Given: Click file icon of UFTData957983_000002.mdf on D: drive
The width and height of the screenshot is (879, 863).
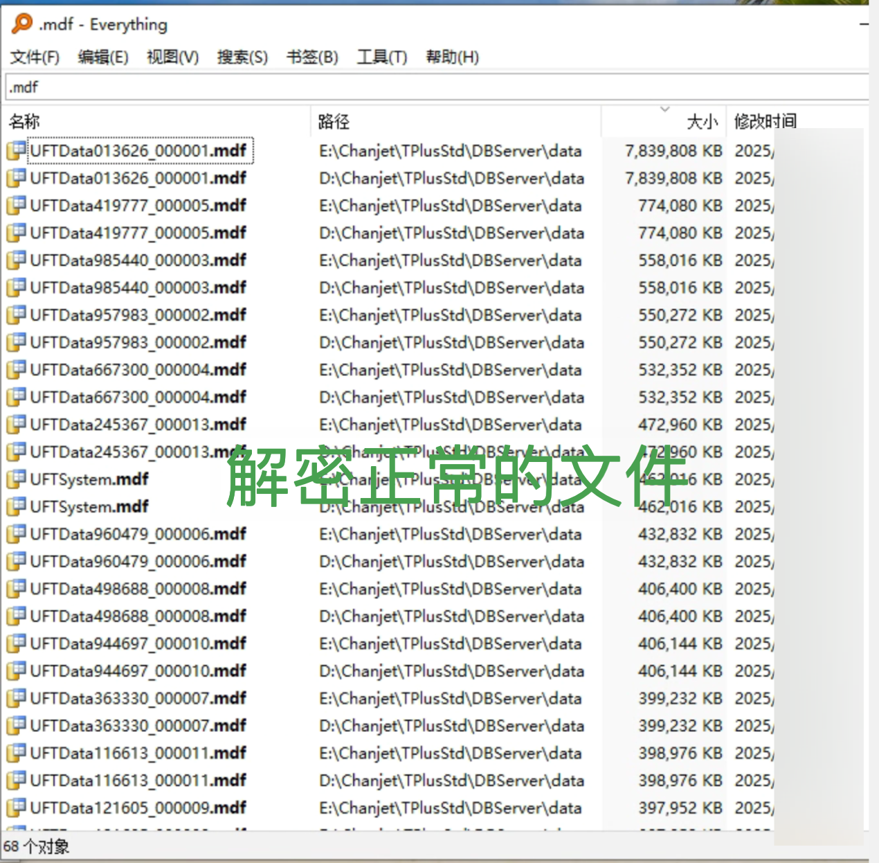Looking at the screenshot, I should click(16, 342).
